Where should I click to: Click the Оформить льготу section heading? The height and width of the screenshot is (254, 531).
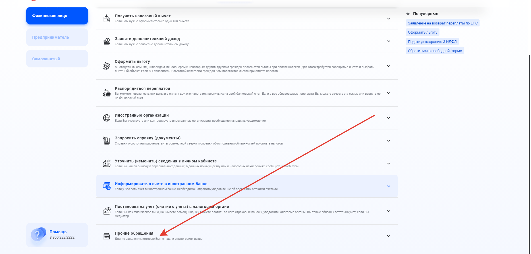point(132,61)
